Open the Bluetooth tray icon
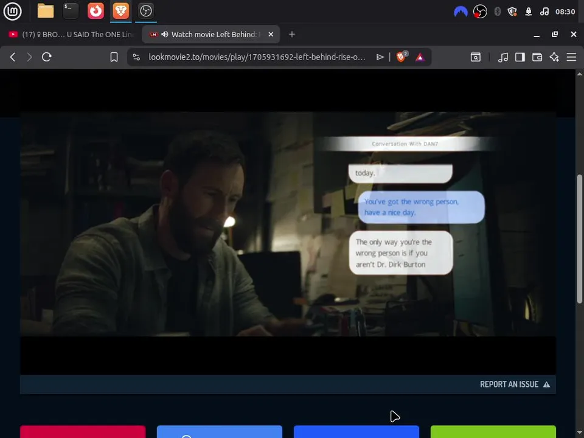This screenshot has height=438, width=584. coord(497,12)
